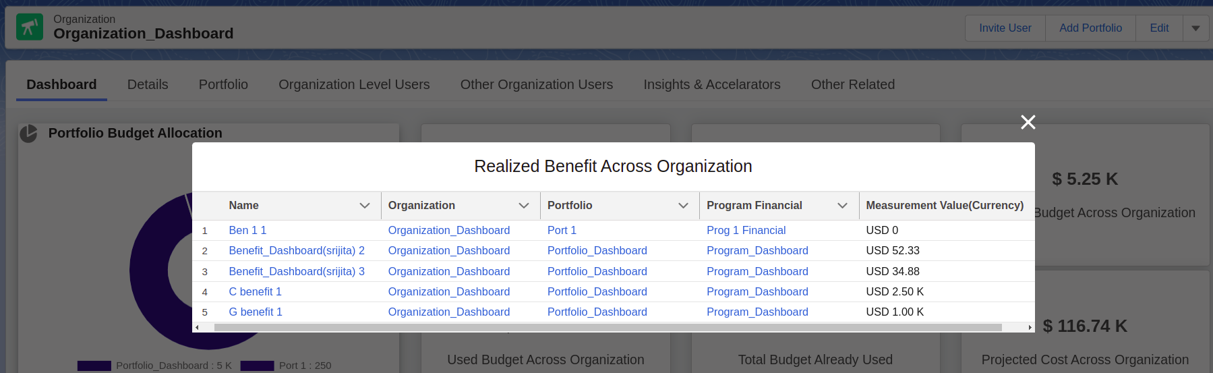Open the Prog 1 Financial link

[746, 231]
